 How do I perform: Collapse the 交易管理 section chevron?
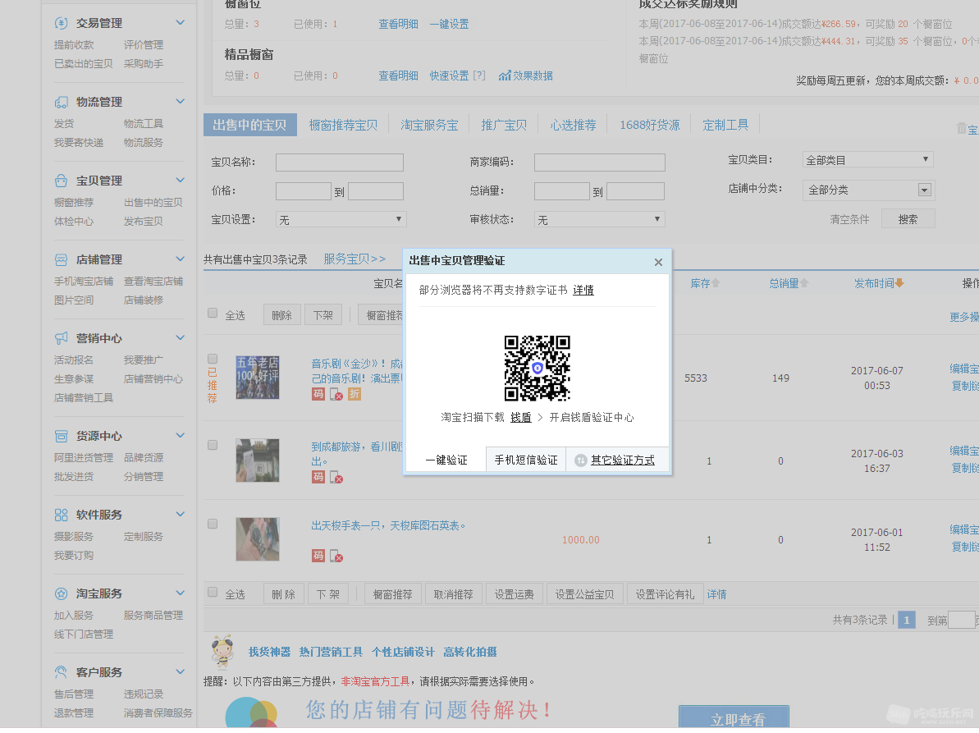tap(181, 23)
